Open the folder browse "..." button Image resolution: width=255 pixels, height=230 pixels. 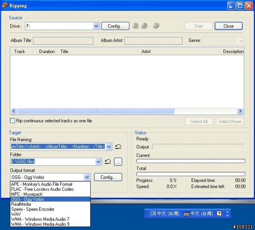118,162
